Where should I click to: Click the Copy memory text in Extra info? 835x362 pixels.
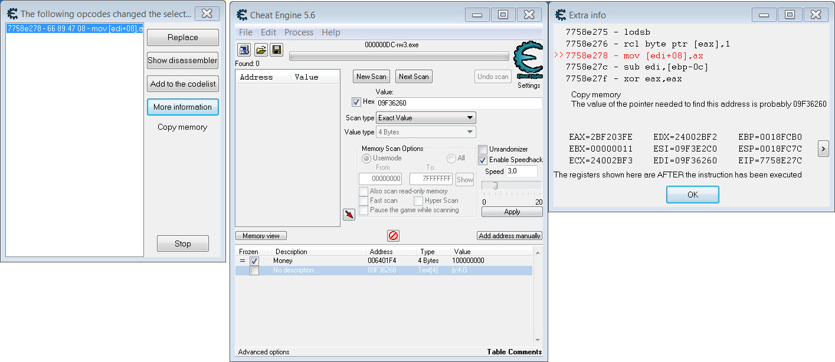tap(596, 95)
